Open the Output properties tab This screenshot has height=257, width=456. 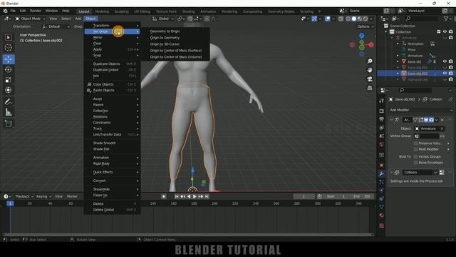pyautogui.click(x=382, y=119)
